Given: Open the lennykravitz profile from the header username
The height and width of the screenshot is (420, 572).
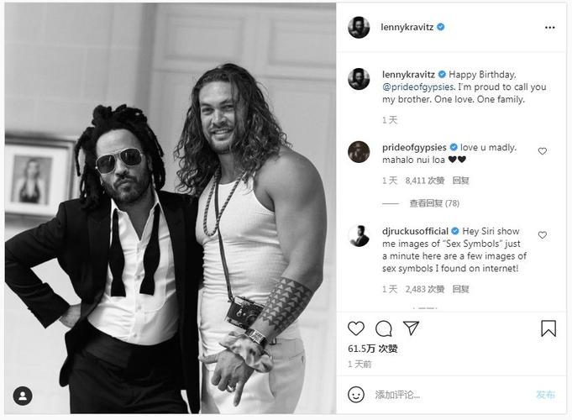Looking at the screenshot, I should pos(407,27).
